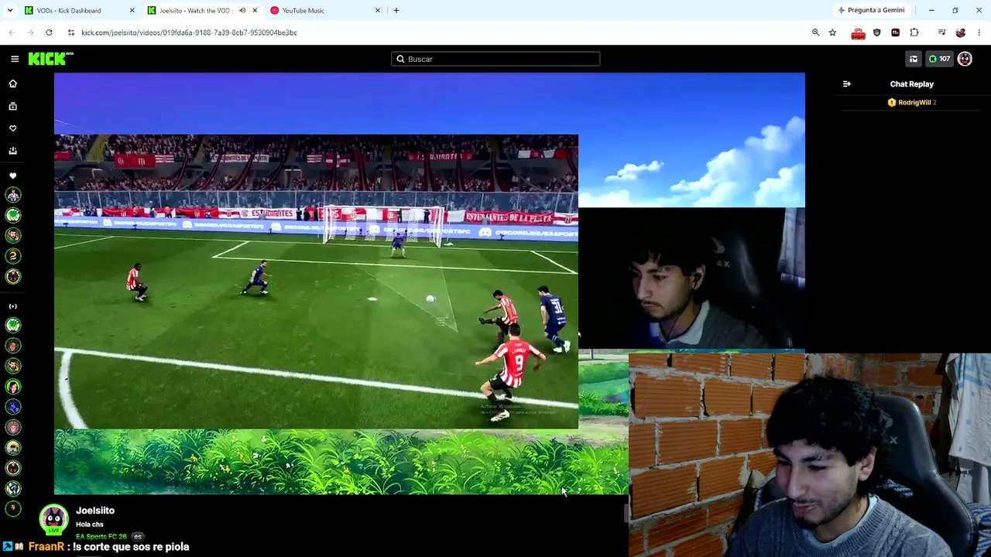Go back to the previous page

click(x=12, y=32)
